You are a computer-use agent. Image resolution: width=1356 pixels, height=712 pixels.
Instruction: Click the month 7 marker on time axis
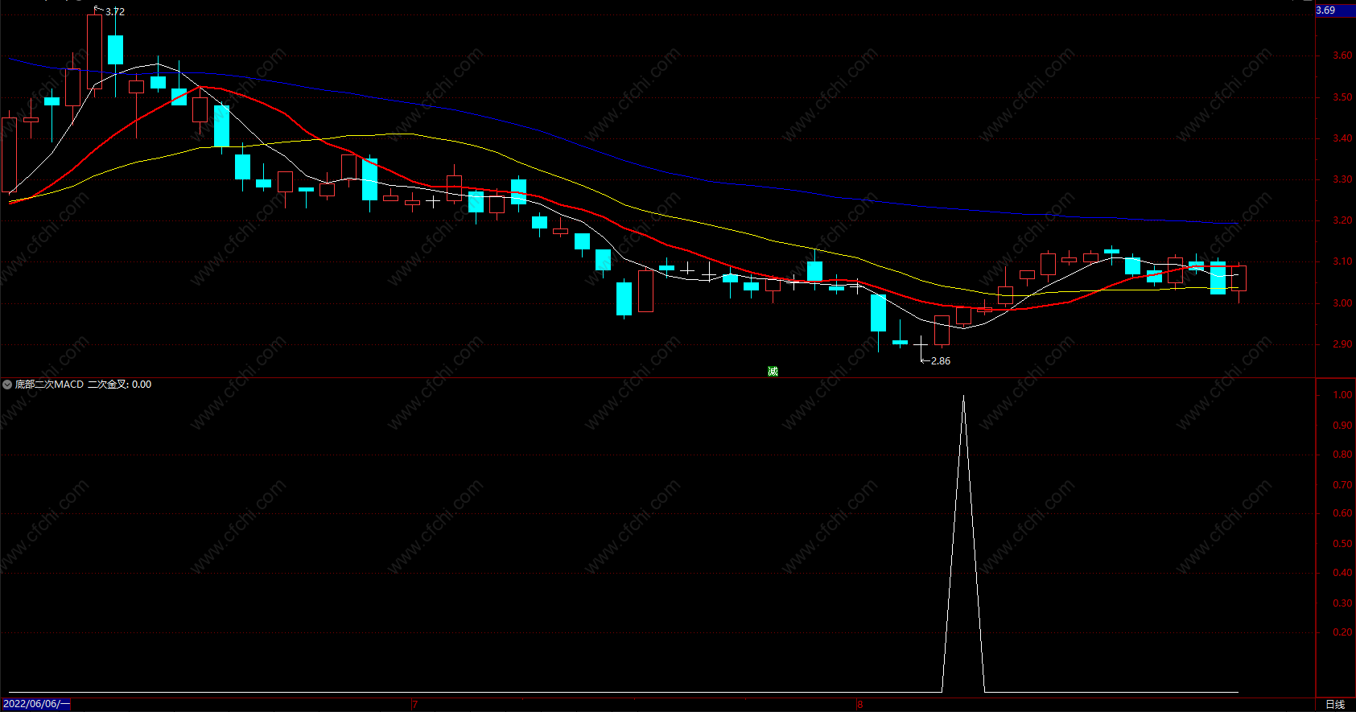pyautogui.click(x=415, y=705)
